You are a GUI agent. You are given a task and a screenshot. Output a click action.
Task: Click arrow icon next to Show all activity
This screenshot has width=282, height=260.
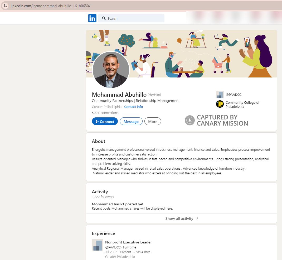click(196, 218)
